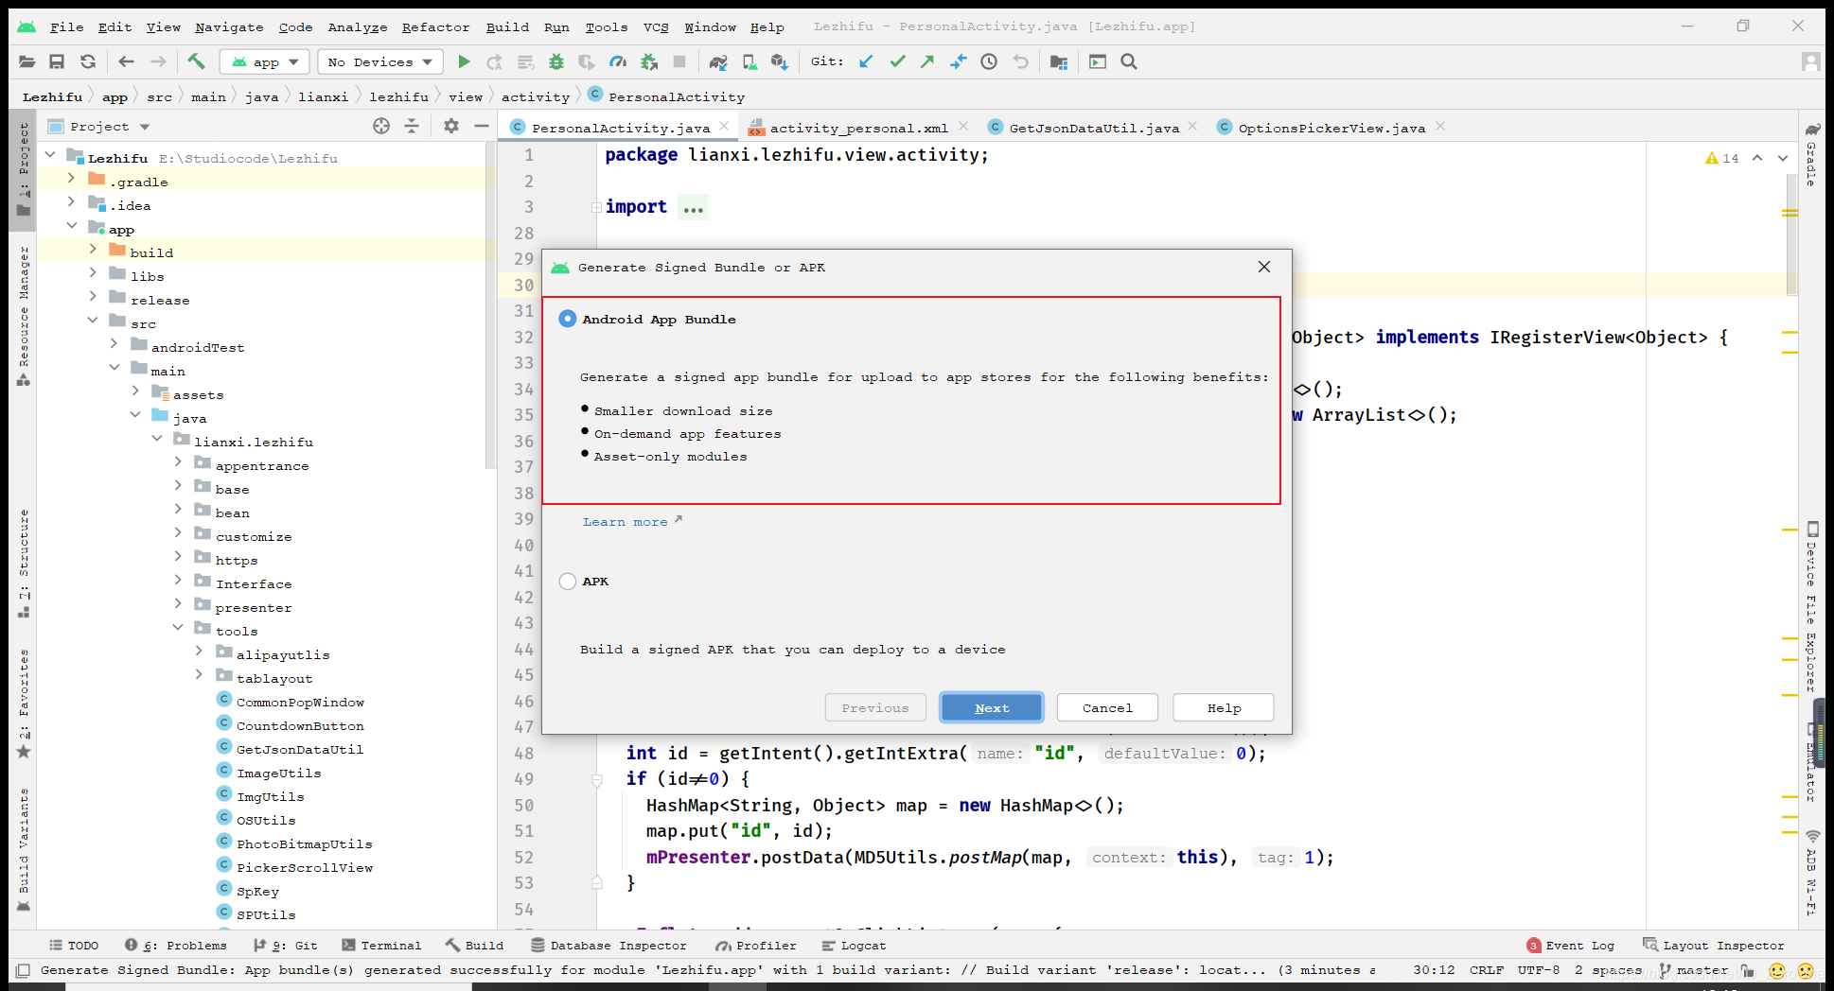Open the Event Log panel
The image size is (1834, 991).
[1571, 946]
